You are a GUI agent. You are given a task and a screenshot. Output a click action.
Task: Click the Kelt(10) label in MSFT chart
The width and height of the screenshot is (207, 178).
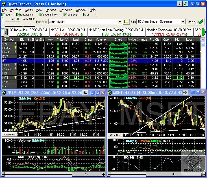145,98
